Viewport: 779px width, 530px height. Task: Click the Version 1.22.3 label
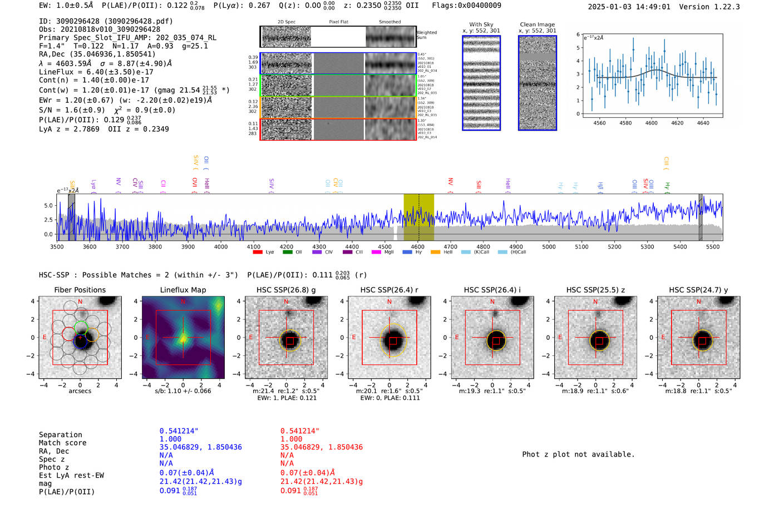click(709, 7)
